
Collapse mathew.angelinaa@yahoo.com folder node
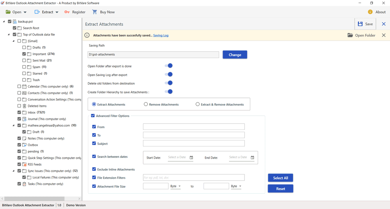coord(13,126)
